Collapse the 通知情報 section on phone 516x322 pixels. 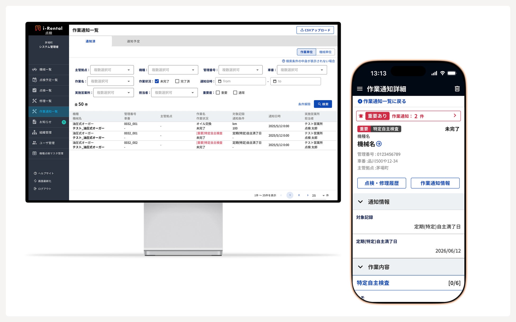click(x=360, y=202)
